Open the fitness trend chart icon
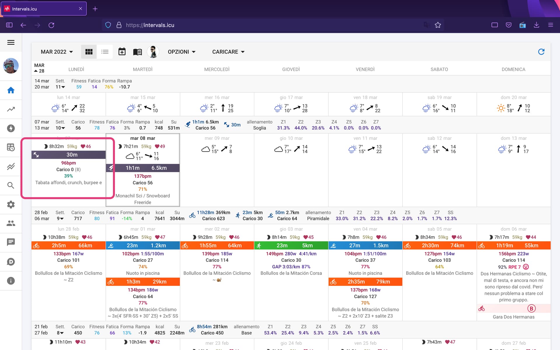Screen dimensions: 560x350 (x=11, y=109)
